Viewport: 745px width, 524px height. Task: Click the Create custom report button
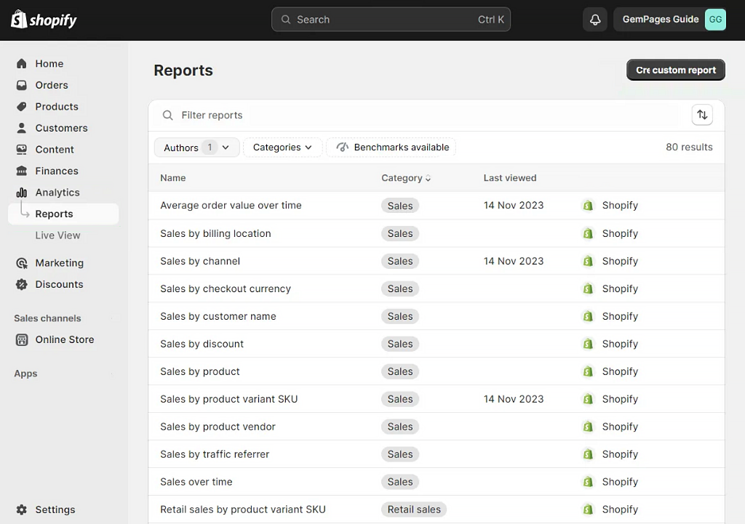point(675,70)
